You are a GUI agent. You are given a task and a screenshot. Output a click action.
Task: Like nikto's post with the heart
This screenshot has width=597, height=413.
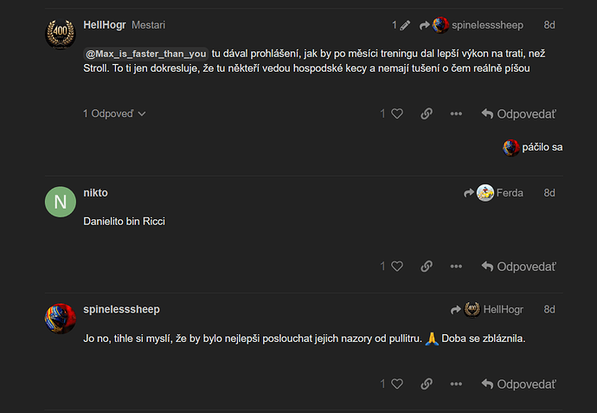point(397,266)
